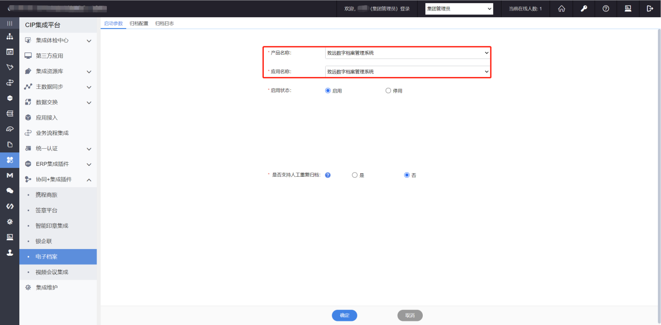
Task: Click the logout exit icon
Action: pos(650,8)
